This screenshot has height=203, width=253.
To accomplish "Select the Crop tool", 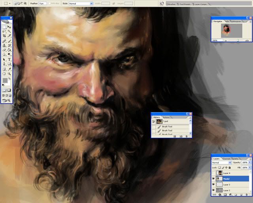I will pyautogui.click(x=4, y=36).
